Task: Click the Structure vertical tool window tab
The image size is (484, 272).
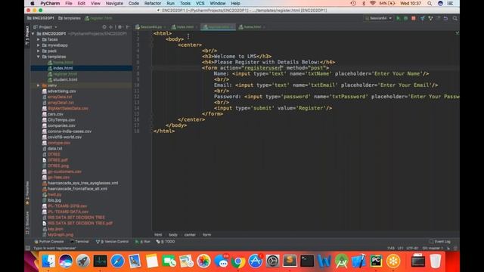Action: click(27, 222)
